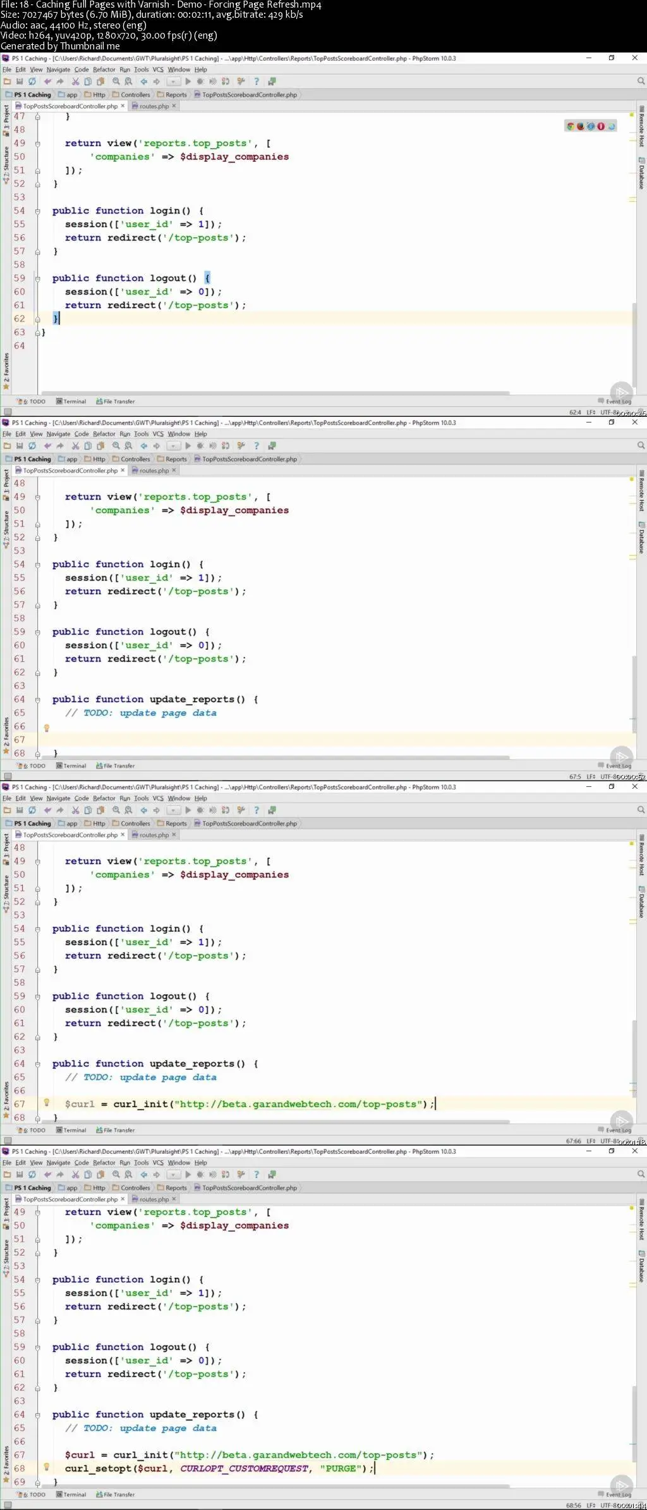
Task: Click Paste icon in first frame toolbar
Action: (x=100, y=82)
